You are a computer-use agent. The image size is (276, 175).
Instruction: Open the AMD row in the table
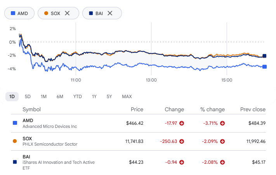138,123
